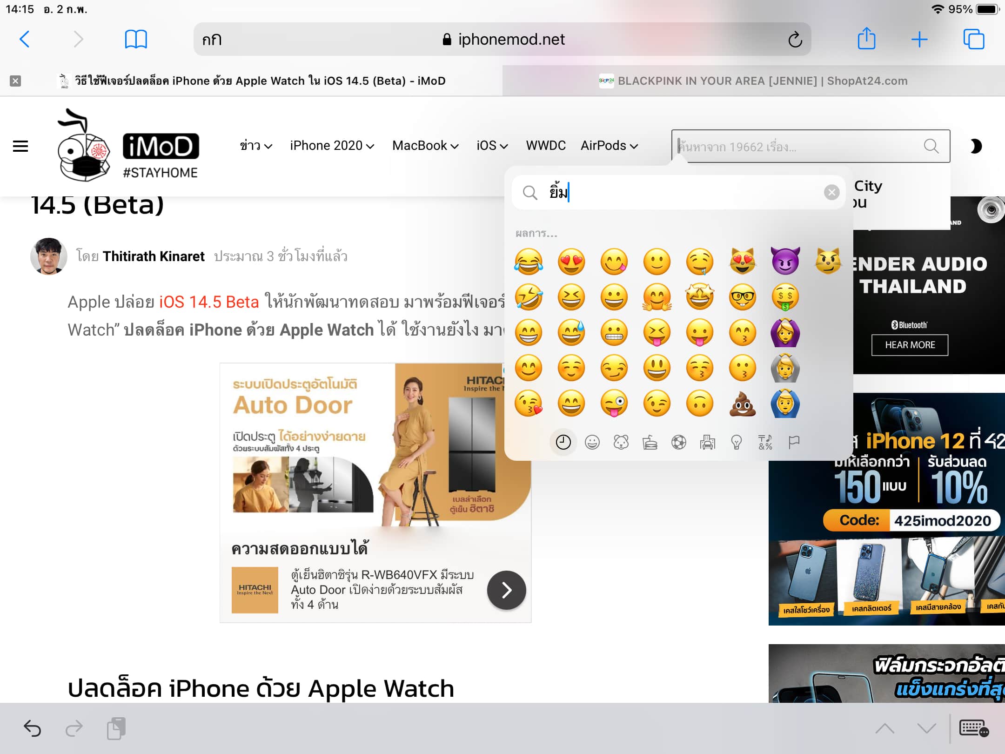Image resolution: width=1005 pixels, height=754 pixels.
Task: Expand the MacBook dropdown menu
Action: 425,146
